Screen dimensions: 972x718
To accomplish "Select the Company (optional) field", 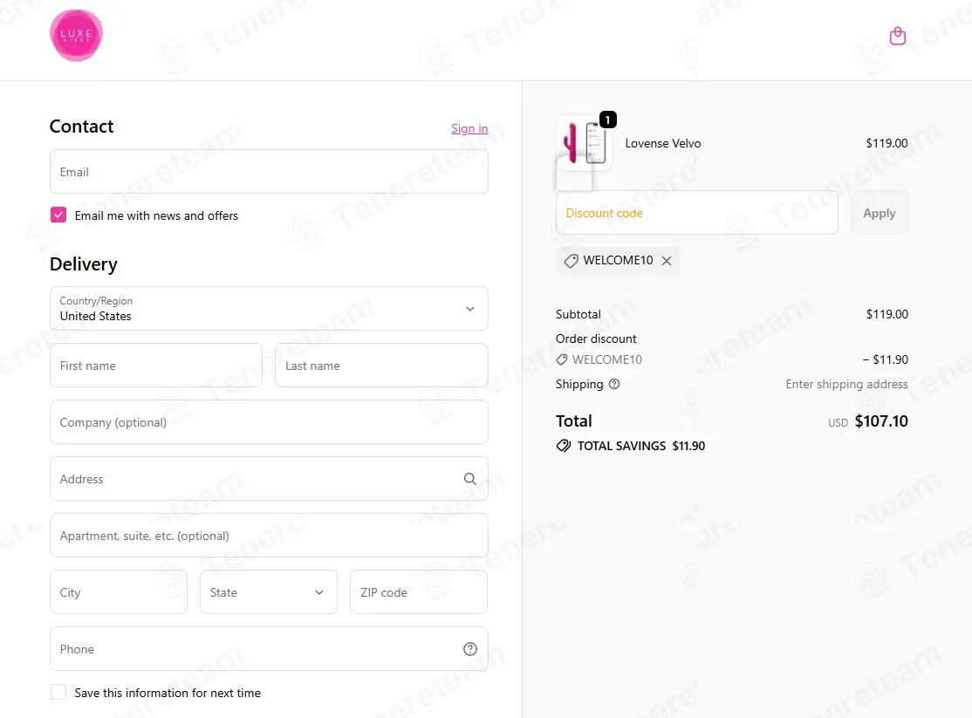I will [x=269, y=421].
